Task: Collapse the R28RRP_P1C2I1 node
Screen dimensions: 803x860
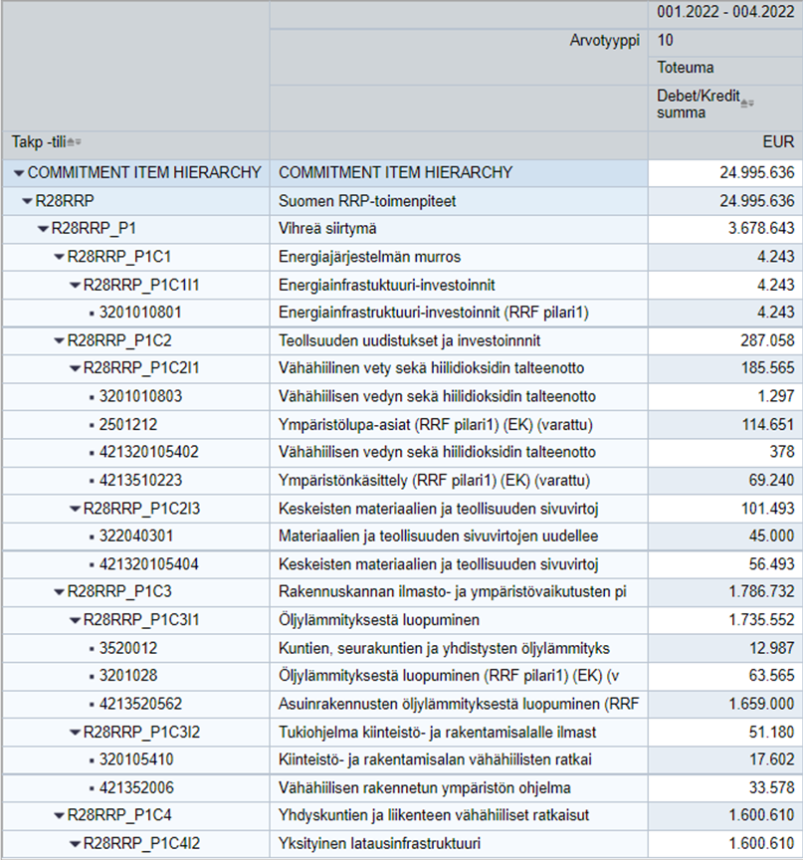Action: [x=75, y=368]
